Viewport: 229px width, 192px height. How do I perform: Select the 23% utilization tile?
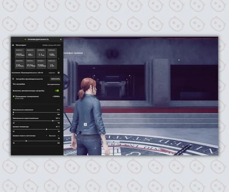(x=52, y=64)
